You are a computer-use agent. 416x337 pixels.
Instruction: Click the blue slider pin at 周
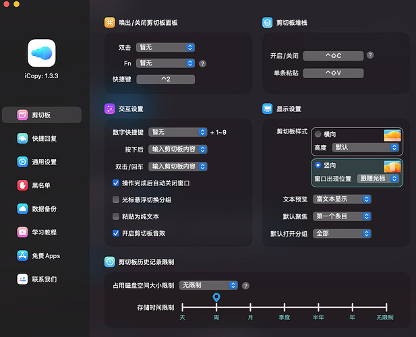pyautogui.click(x=216, y=297)
